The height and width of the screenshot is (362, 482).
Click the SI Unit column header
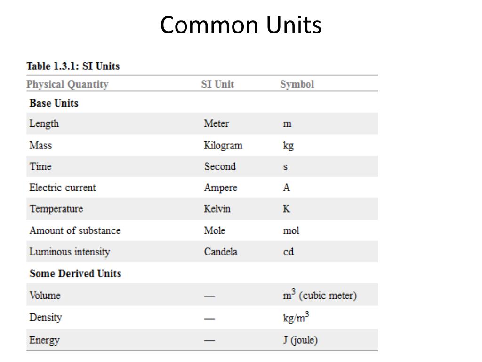[x=217, y=84]
